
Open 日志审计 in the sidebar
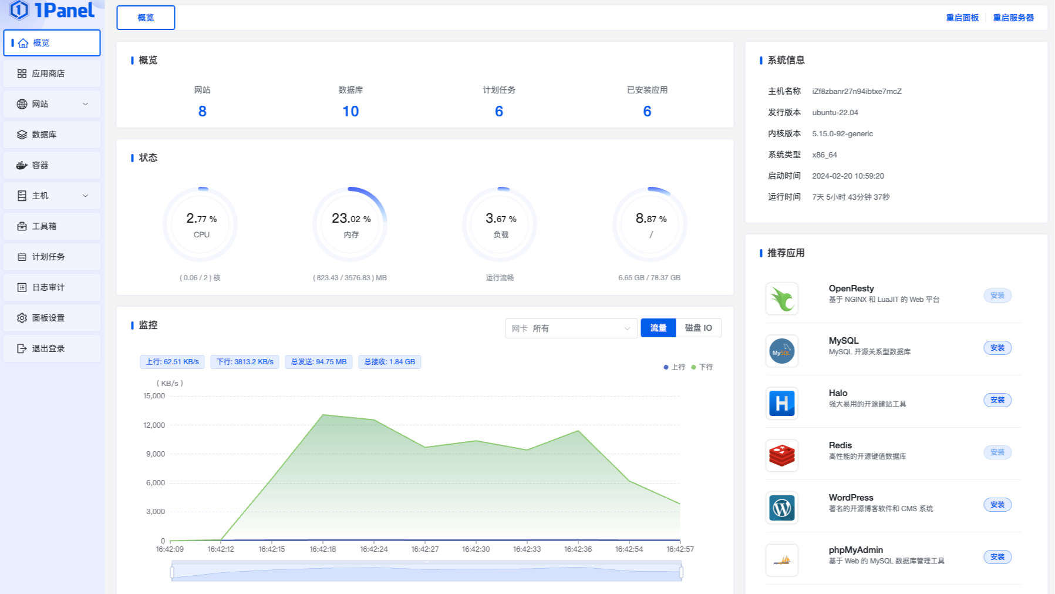point(52,287)
